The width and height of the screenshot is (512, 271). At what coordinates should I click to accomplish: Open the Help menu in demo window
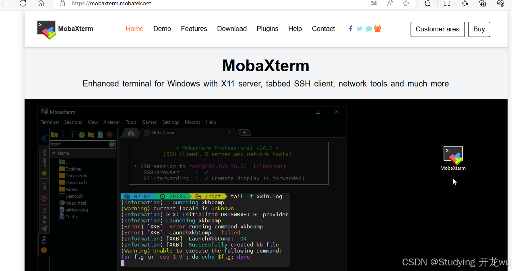[x=211, y=122]
